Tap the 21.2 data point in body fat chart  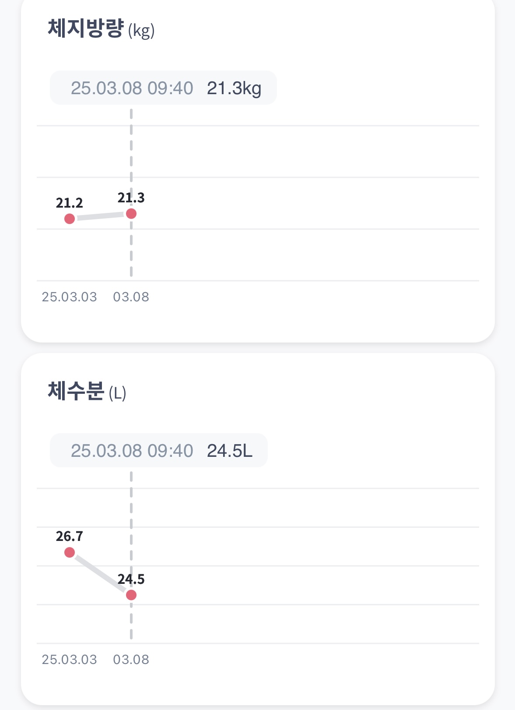(x=70, y=219)
